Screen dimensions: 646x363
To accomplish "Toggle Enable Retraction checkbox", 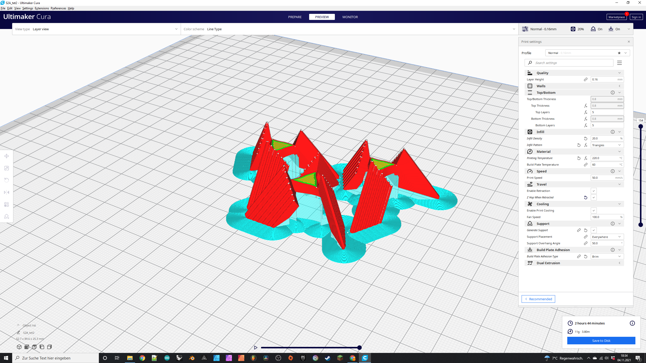I will coord(594,191).
